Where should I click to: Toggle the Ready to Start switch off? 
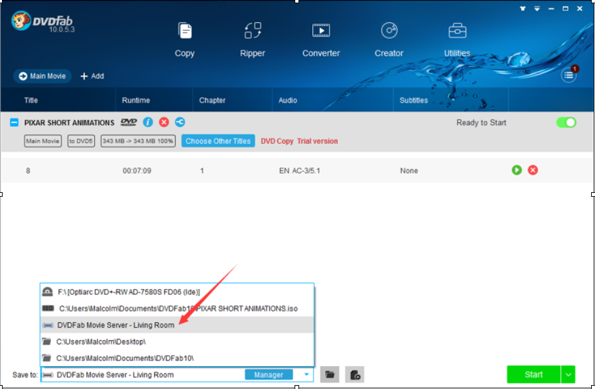[x=566, y=122]
